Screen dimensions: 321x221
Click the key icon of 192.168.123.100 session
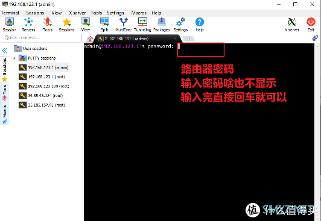(23, 86)
